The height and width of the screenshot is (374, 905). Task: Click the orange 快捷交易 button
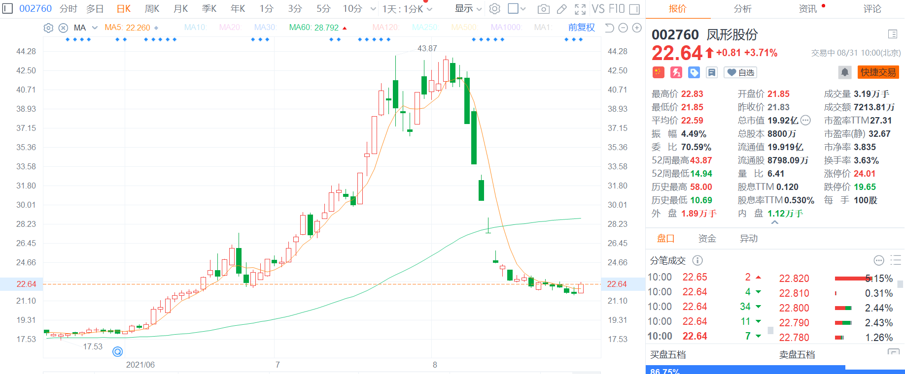tap(878, 72)
